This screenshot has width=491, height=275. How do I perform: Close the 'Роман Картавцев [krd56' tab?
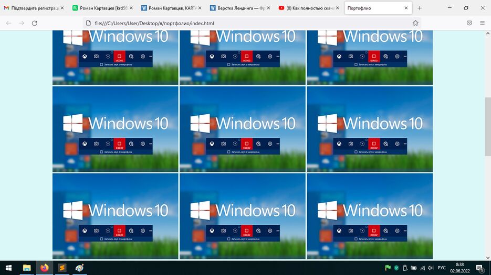[131, 8]
